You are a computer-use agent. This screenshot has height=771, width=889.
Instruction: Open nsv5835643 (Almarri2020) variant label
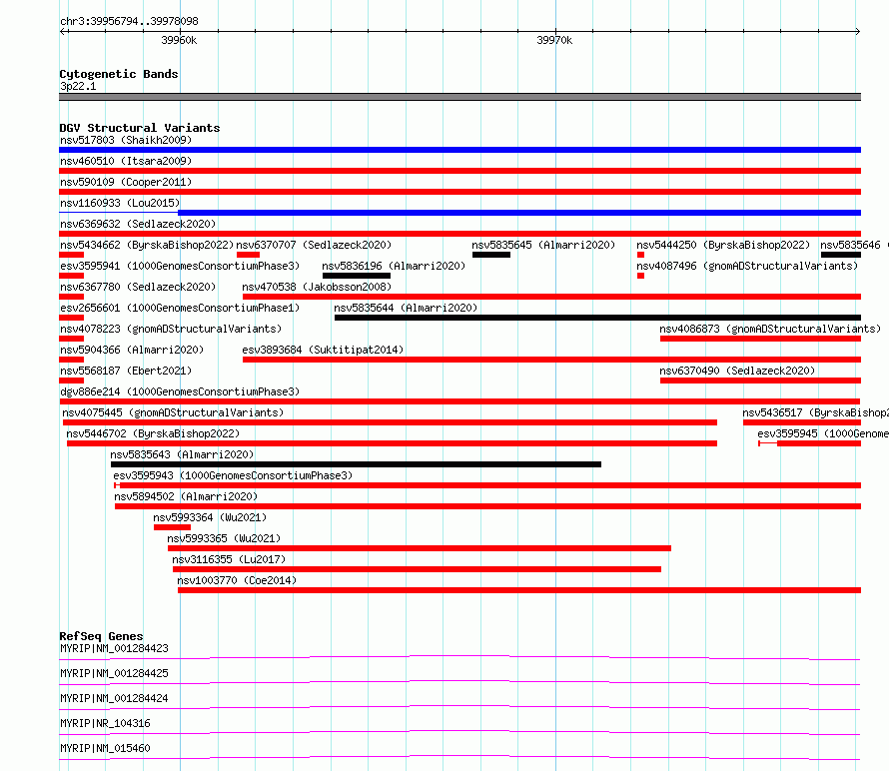[182, 454]
